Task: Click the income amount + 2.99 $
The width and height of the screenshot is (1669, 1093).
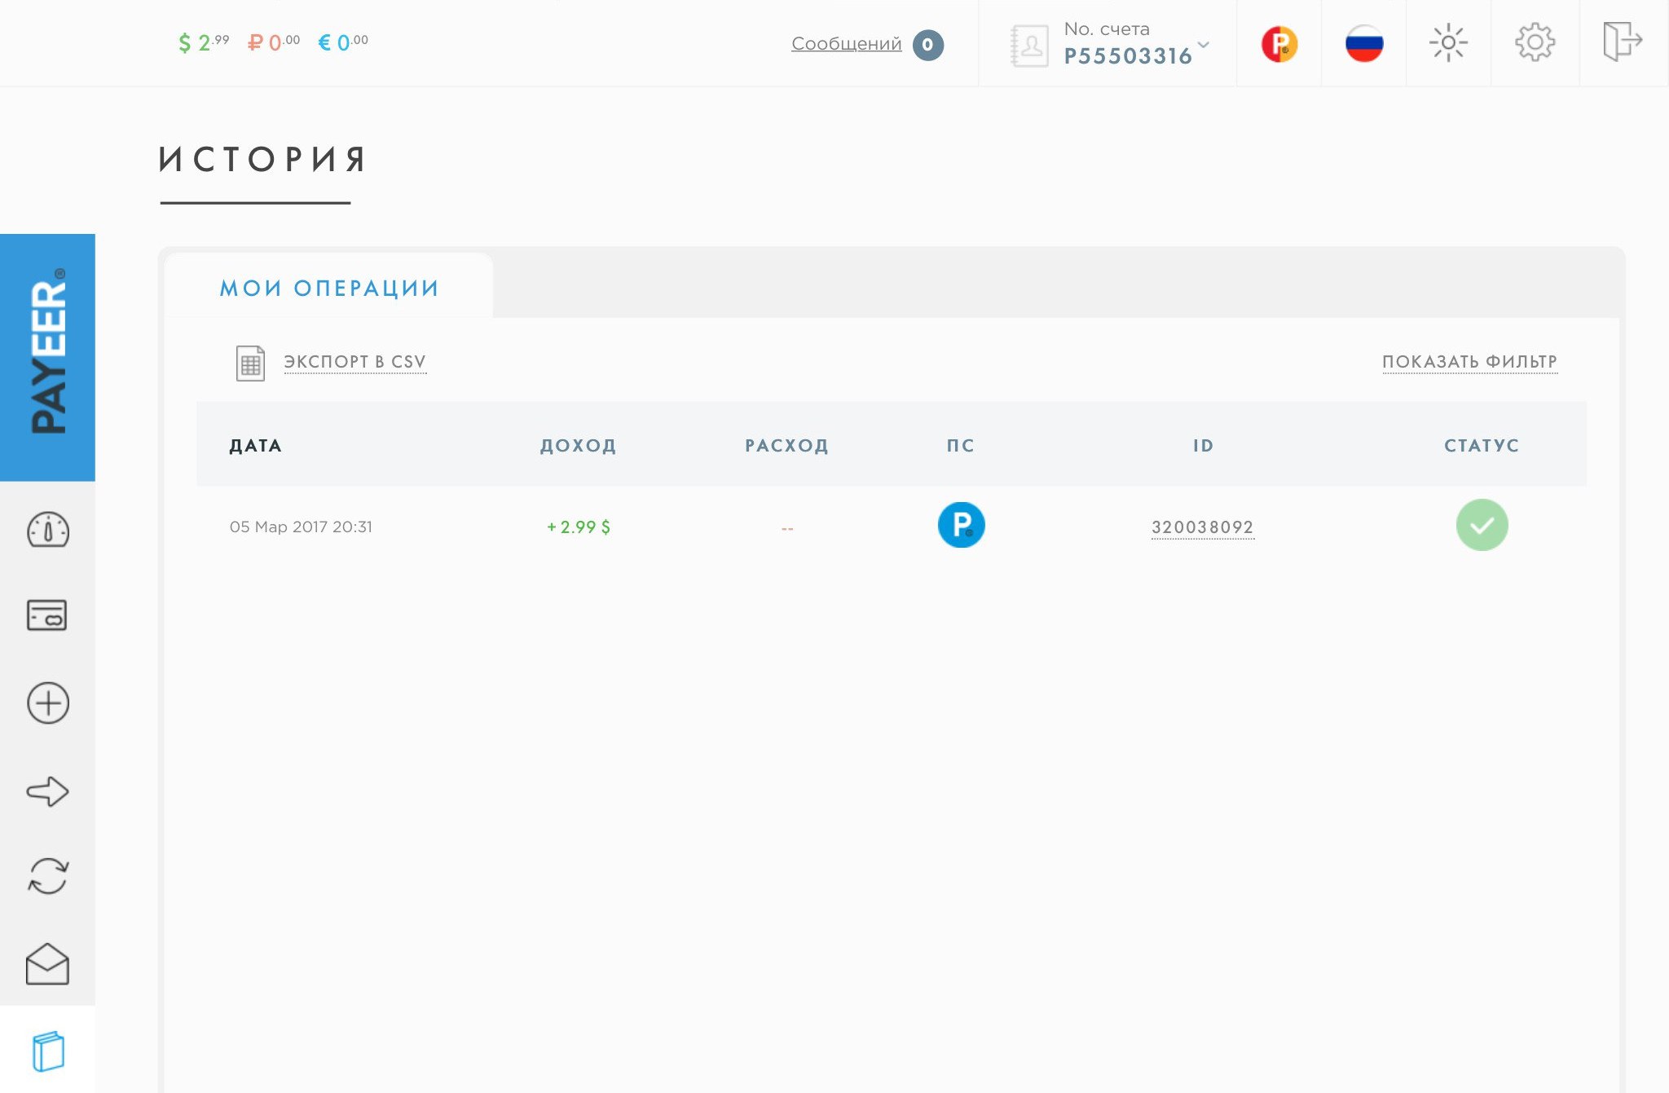Action: [x=579, y=527]
